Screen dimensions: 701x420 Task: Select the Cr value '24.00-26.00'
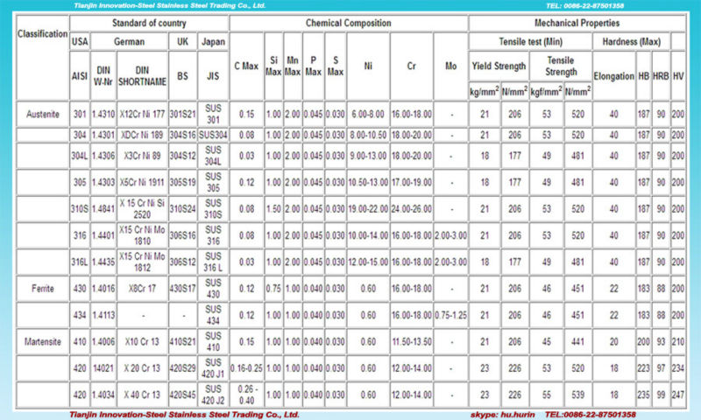point(412,209)
